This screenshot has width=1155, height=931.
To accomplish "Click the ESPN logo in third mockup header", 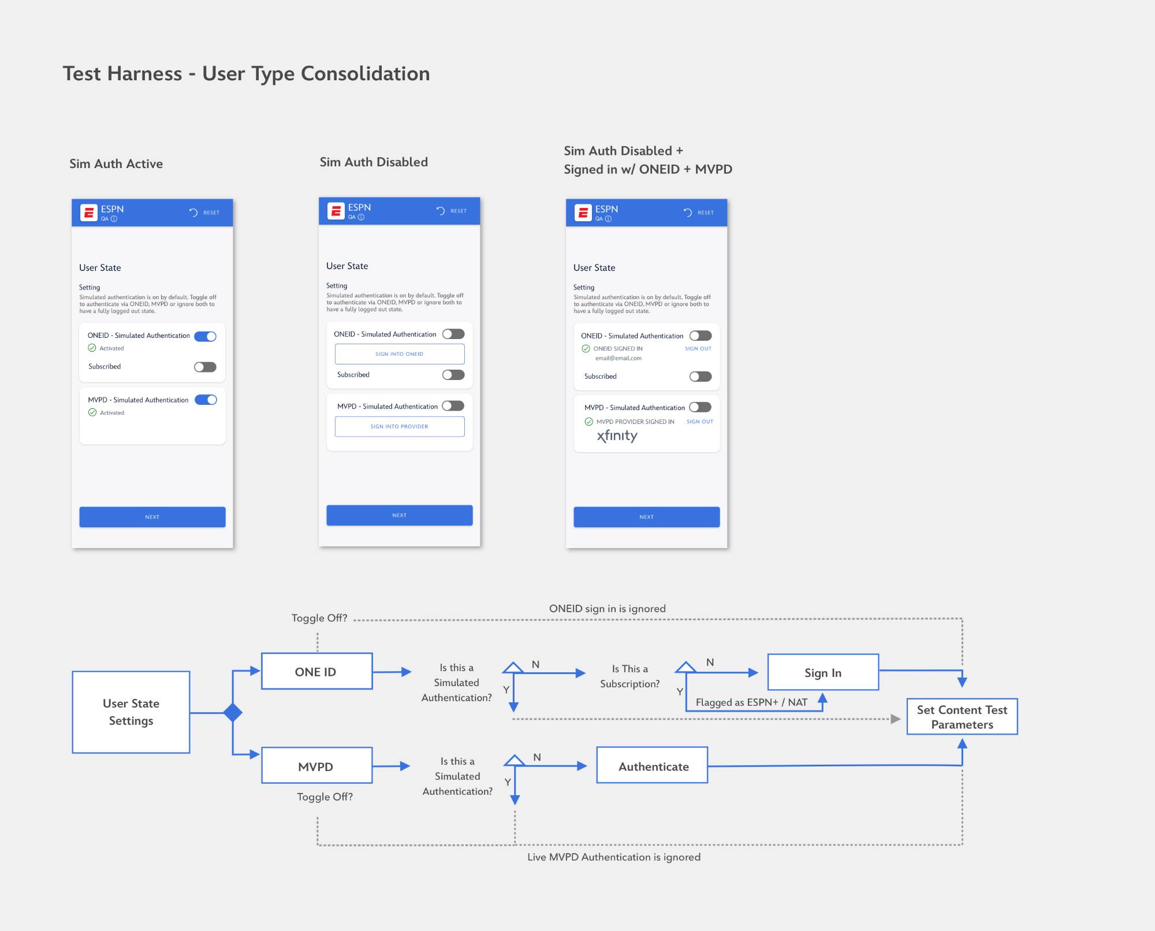I will coord(583,213).
